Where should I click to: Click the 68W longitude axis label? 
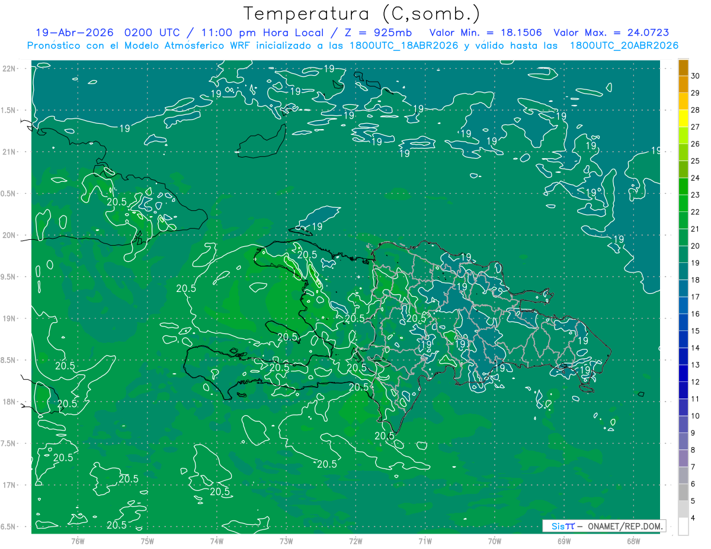[x=633, y=541]
